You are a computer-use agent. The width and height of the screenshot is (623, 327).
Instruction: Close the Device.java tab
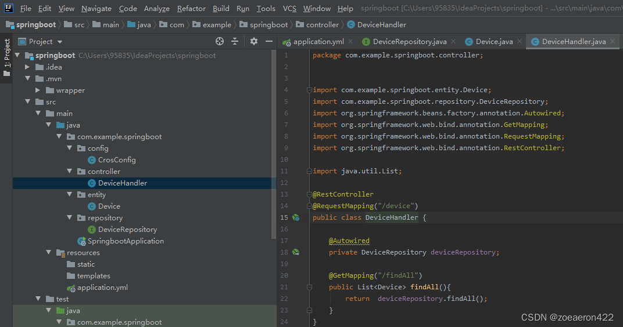[x=520, y=41]
